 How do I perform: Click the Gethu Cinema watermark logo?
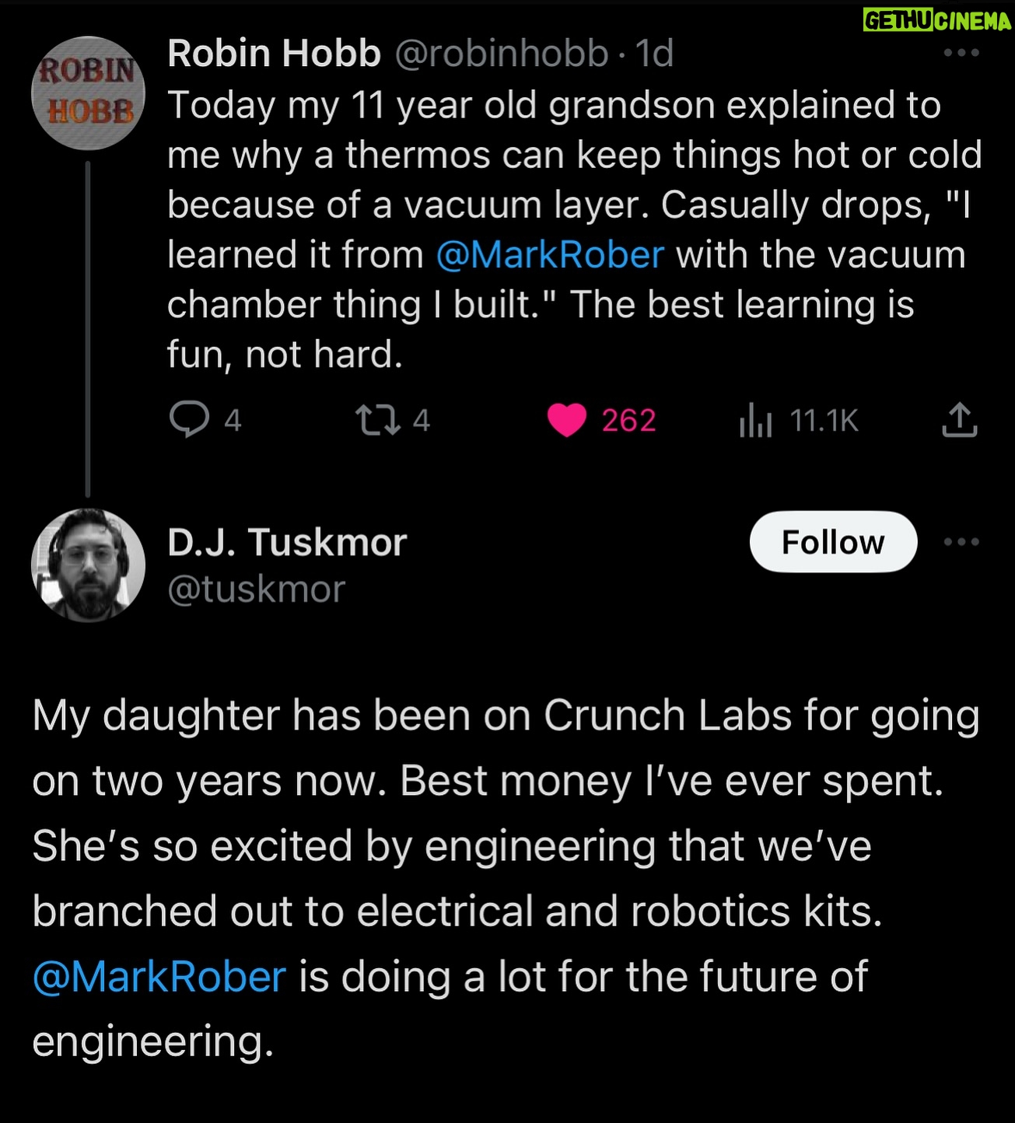pos(937,20)
